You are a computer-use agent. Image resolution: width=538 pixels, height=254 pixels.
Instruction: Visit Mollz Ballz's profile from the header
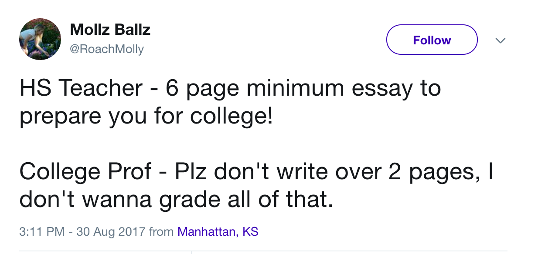110,30
